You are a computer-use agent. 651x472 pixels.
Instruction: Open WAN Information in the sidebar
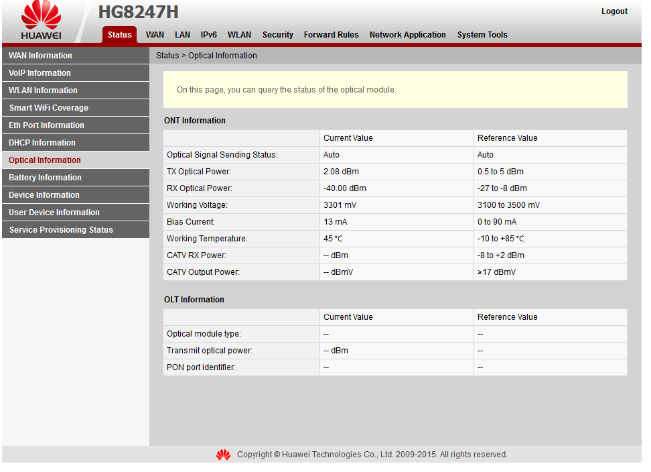40,56
